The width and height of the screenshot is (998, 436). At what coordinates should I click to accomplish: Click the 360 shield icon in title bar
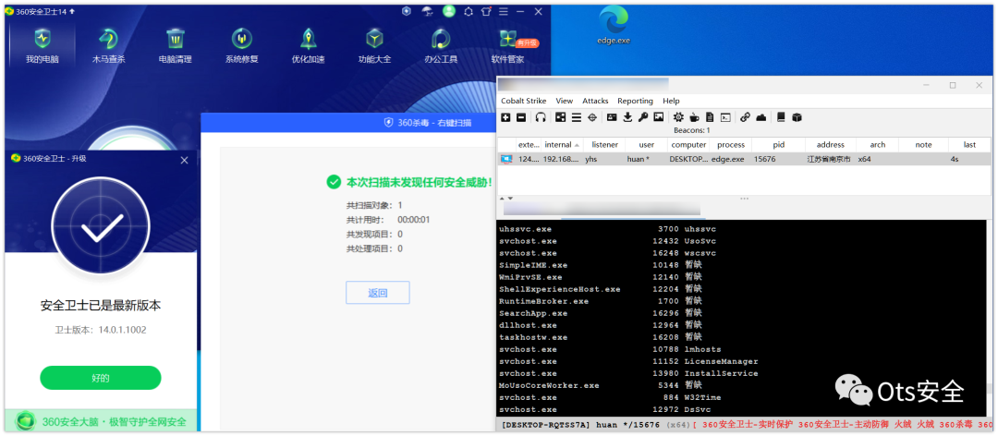[406, 11]
